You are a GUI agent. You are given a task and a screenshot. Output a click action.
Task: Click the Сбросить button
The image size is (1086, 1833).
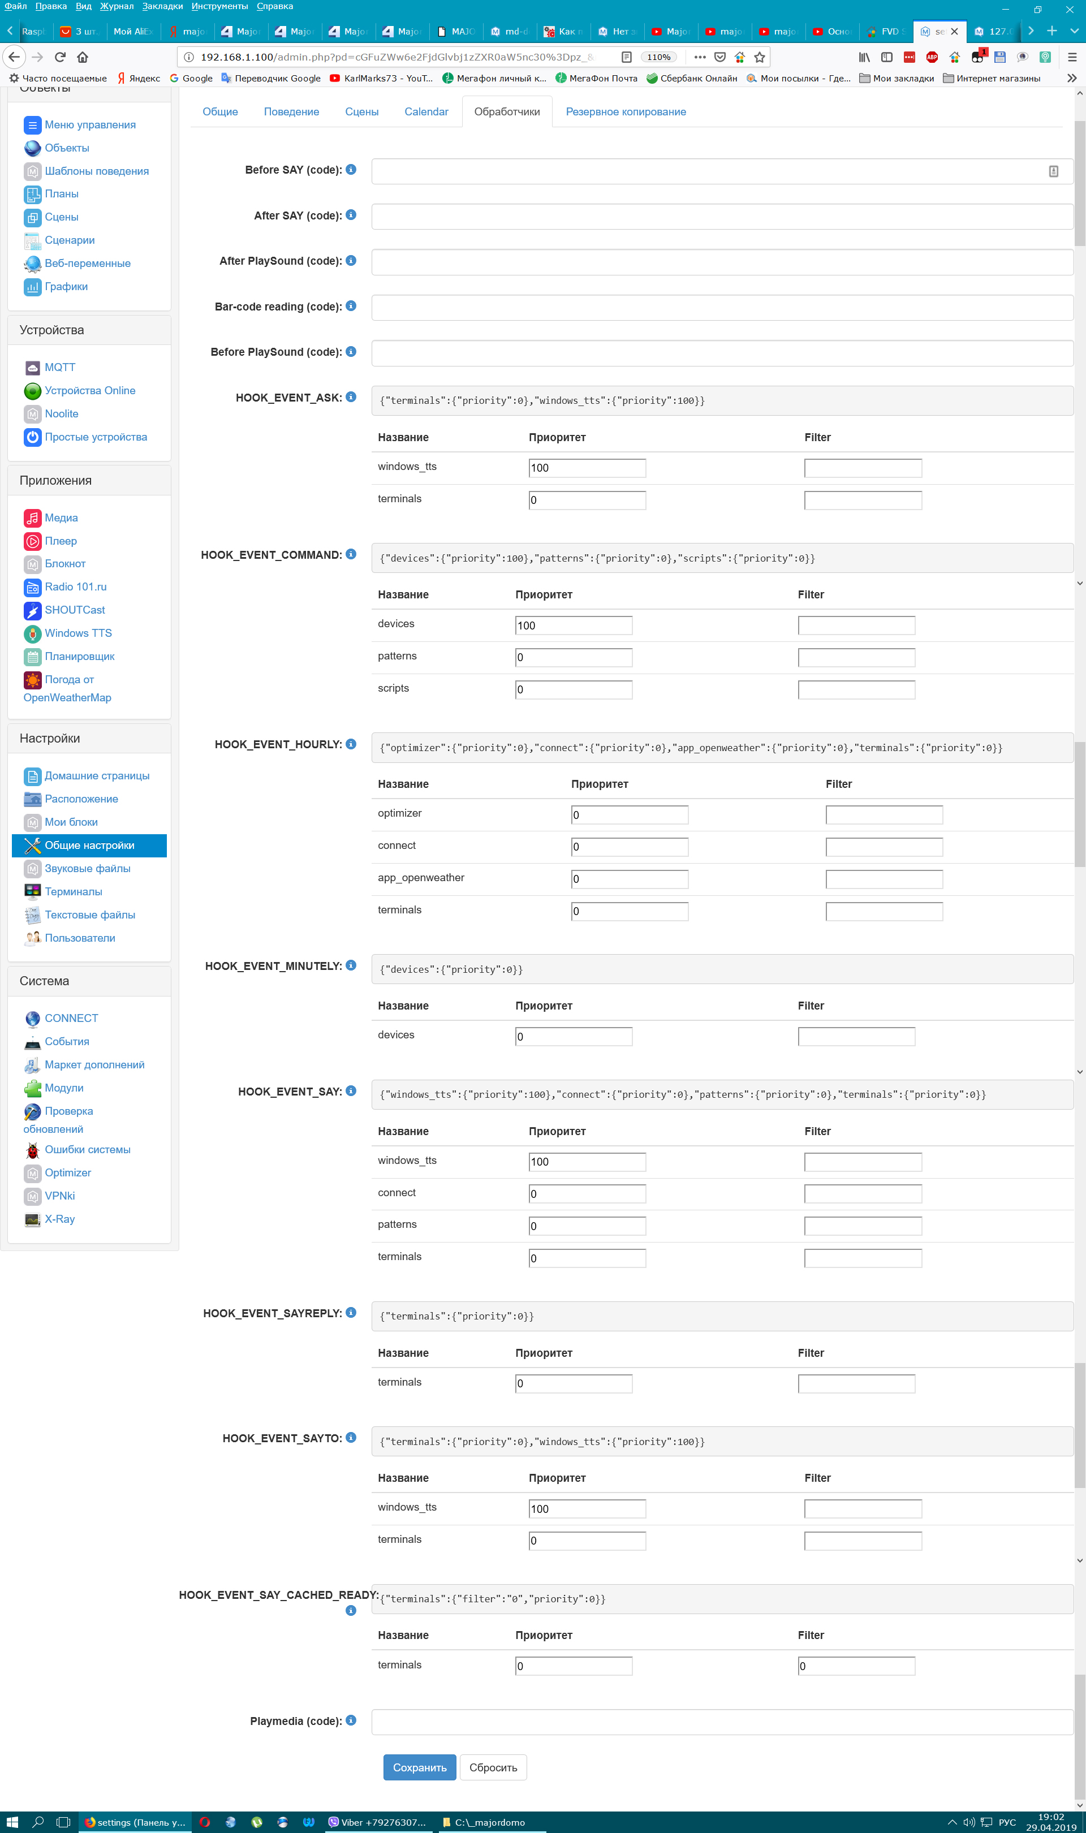tap(493, 1767)
